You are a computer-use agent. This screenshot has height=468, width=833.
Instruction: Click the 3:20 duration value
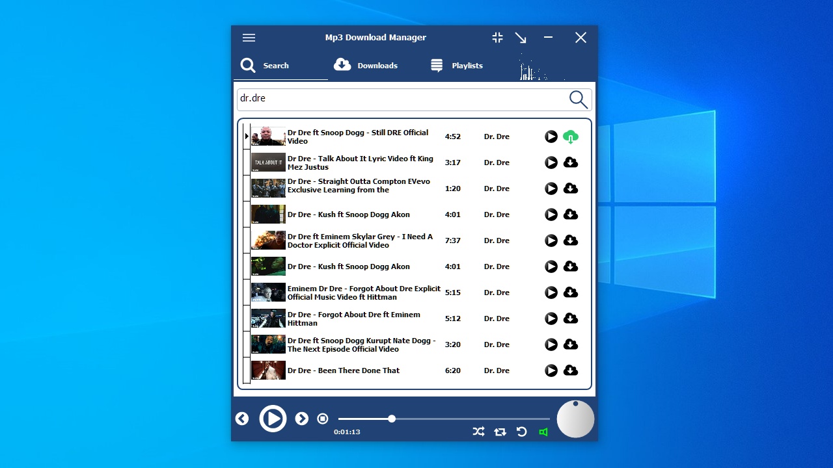pos(453,344)
